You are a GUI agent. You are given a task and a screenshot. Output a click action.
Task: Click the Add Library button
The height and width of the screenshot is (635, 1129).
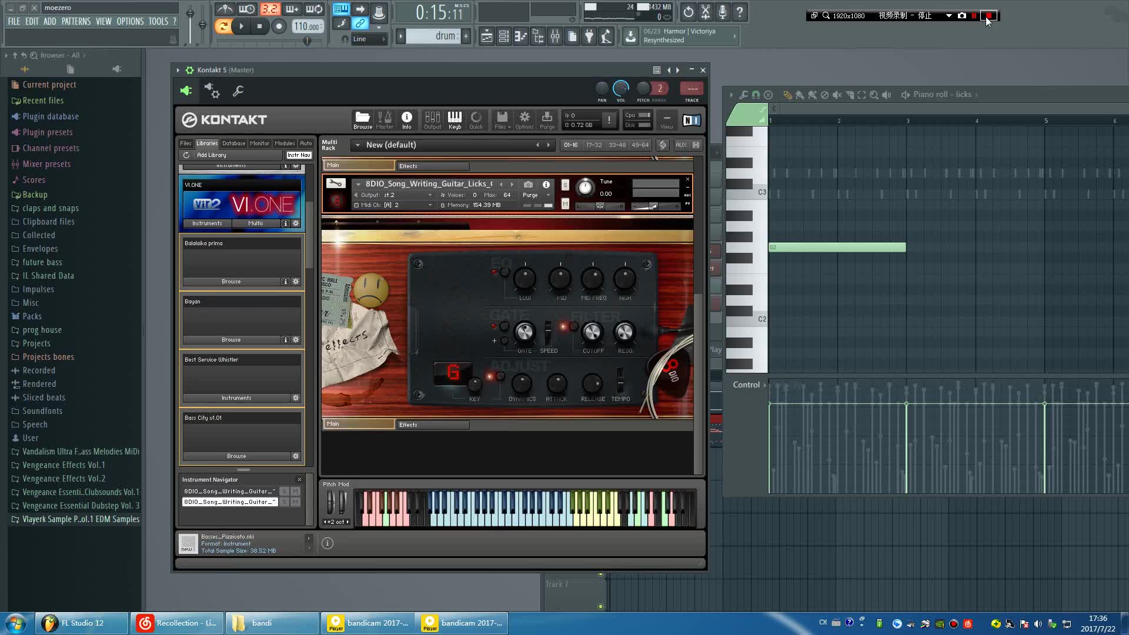(x=211, y=155)
